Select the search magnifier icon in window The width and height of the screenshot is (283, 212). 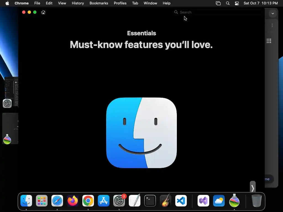click(176, 12)
